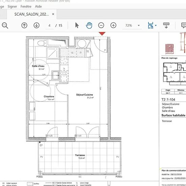
Task: Close the SCAN_SALON_202... tab
Action: 53,14
